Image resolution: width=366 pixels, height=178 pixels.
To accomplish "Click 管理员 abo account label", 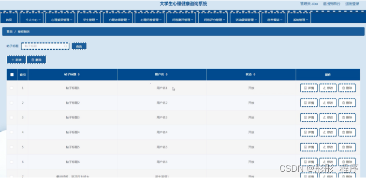I will (309, 4).
